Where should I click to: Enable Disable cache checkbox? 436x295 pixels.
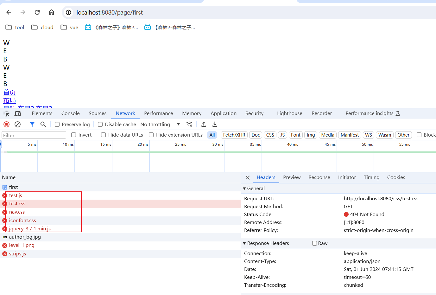(x=100, y=125)
